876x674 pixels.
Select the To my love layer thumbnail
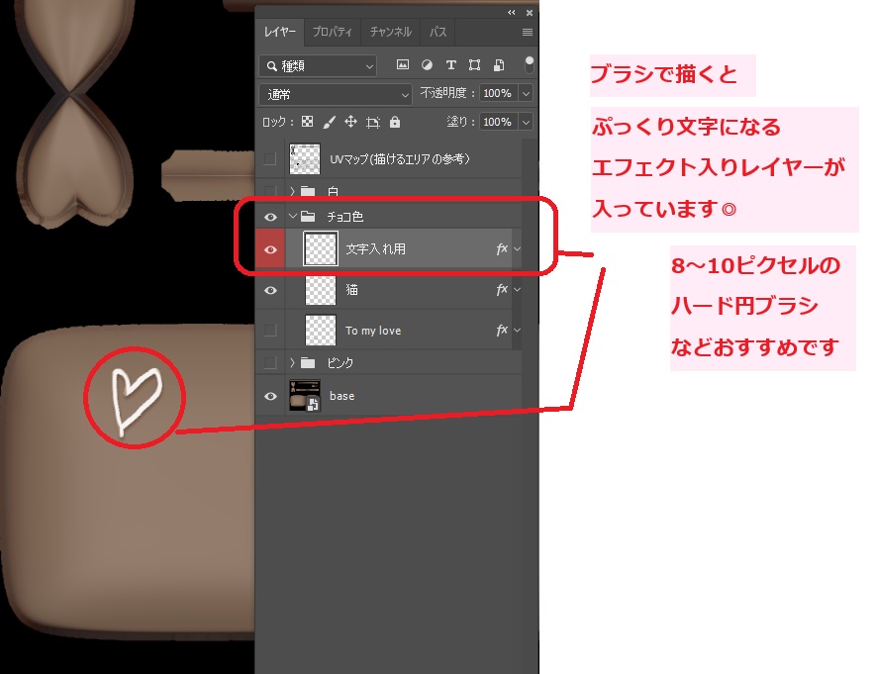(321, 330)
